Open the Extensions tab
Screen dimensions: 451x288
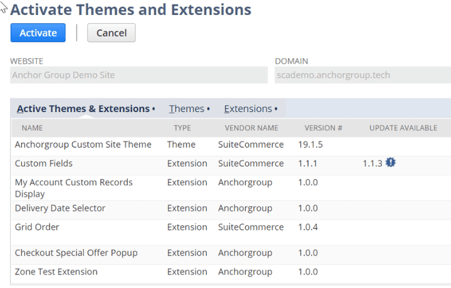coord(248,109)
